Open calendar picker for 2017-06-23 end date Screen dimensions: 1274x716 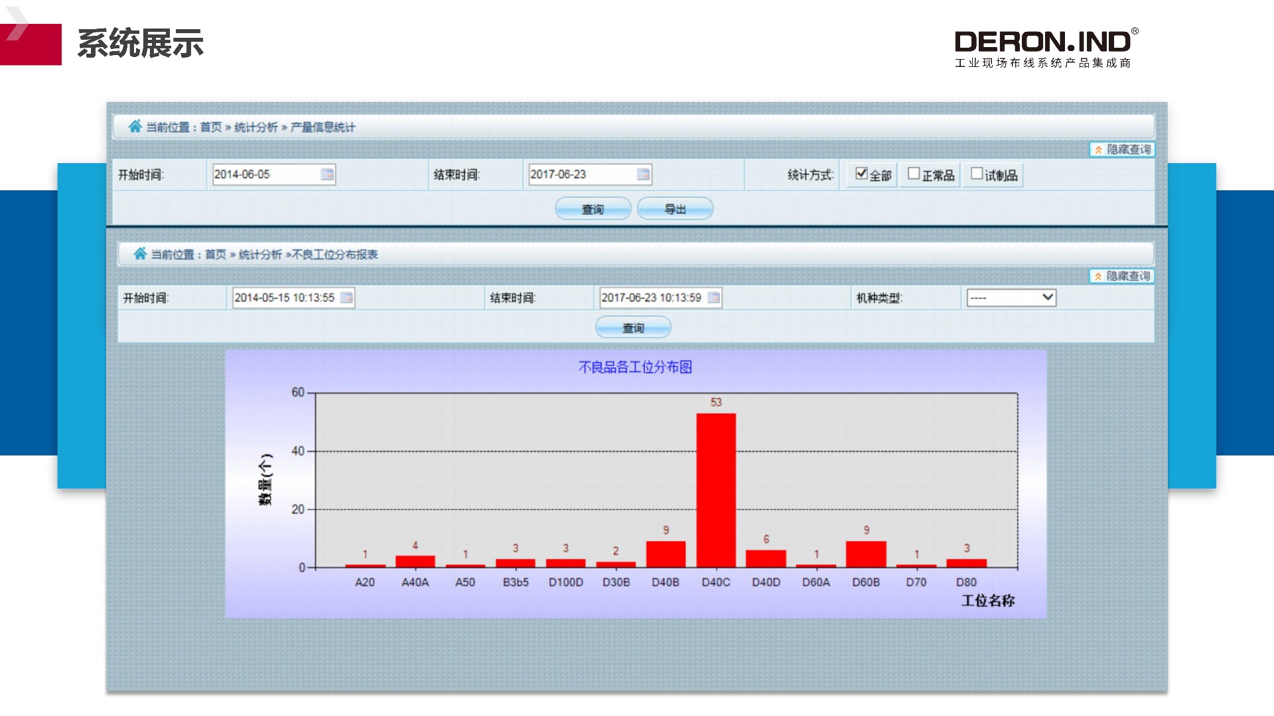pos(643,174)
